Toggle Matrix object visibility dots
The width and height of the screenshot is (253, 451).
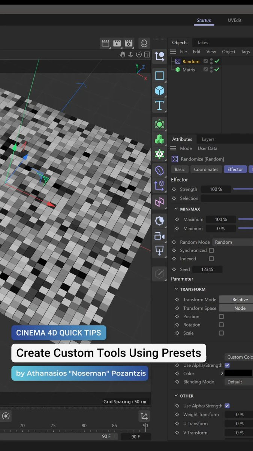coord(211,70)
